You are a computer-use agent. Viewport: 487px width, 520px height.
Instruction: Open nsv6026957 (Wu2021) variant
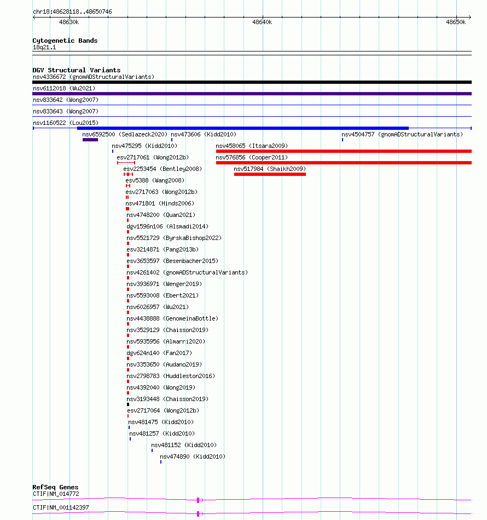click(158, 307)
